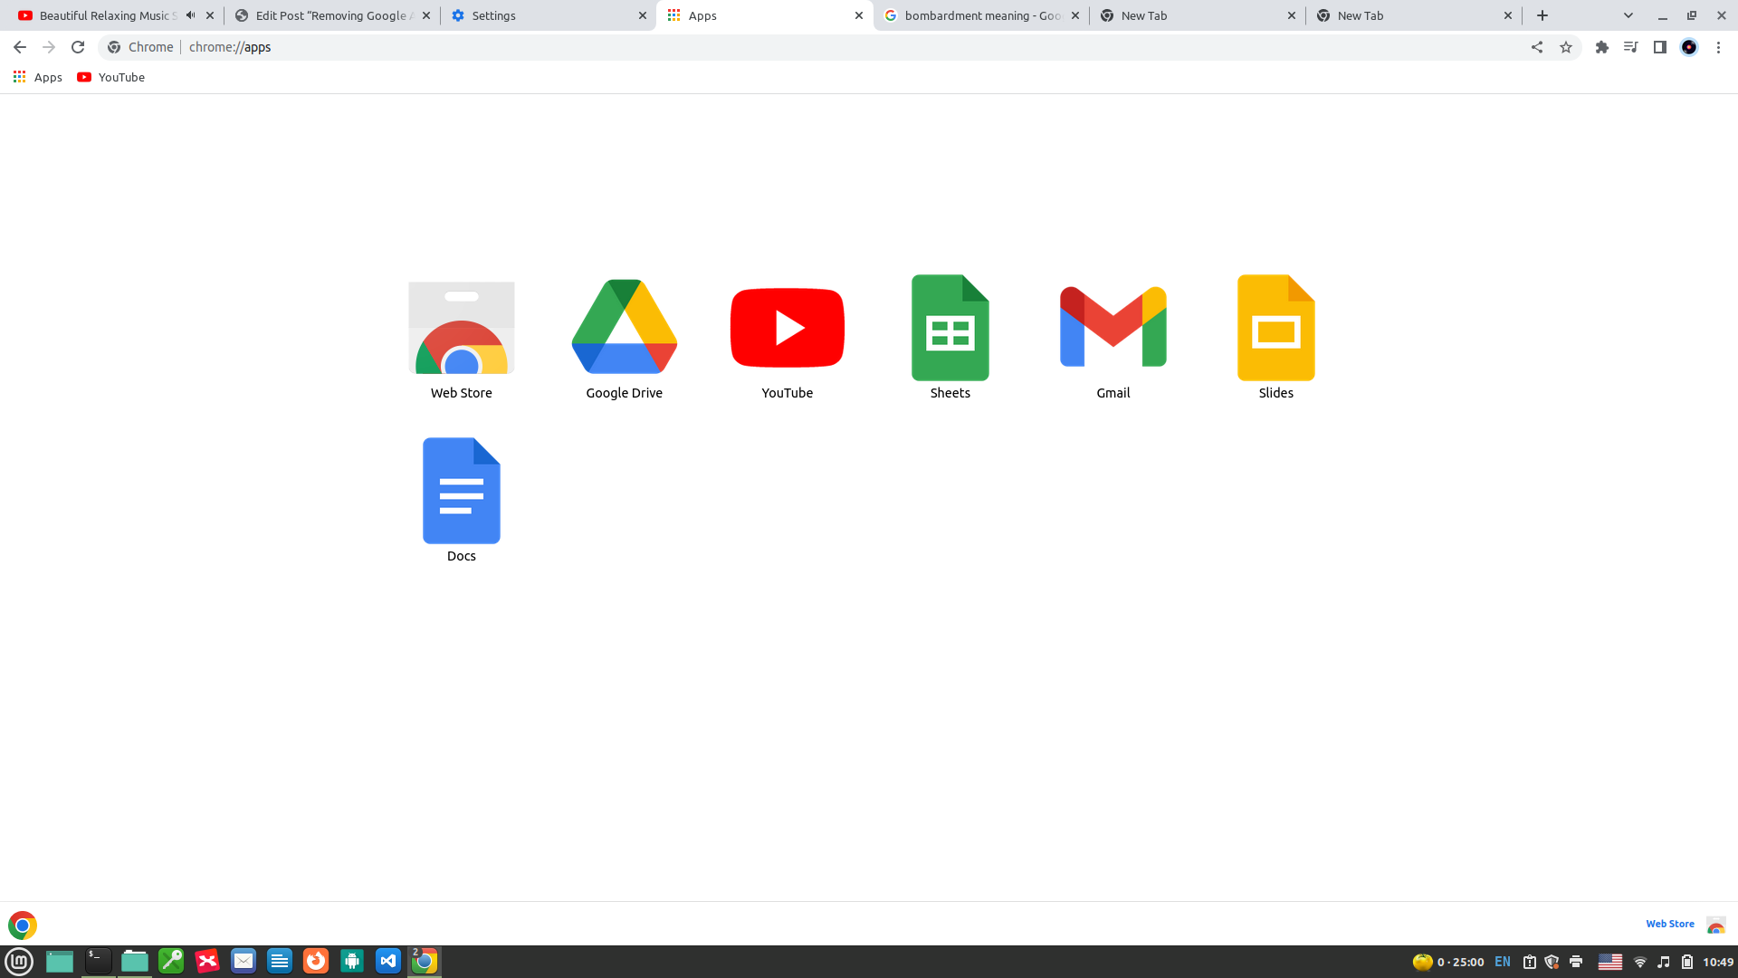This screenshot has height=978, width=1738.
Task: Open Chrome three-dot menu
Action: tap(1718, 47)
